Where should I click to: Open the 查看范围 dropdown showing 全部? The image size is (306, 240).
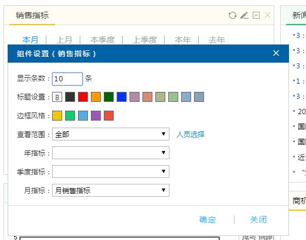[111, 134]
